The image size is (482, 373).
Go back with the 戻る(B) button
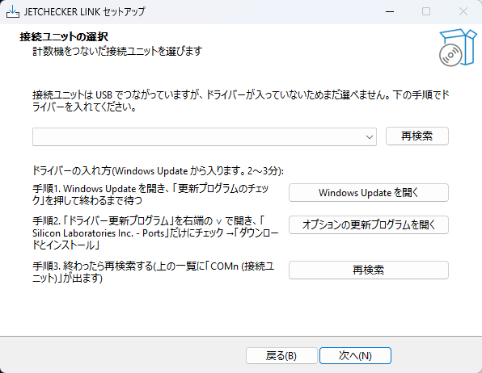pos(281,355)
